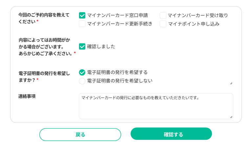The height and width of the screenshot is (148, 252).
Task: Click the 電子証明書の発行を希望する label text
Action: pyautogui.click(x=117, y=72)
